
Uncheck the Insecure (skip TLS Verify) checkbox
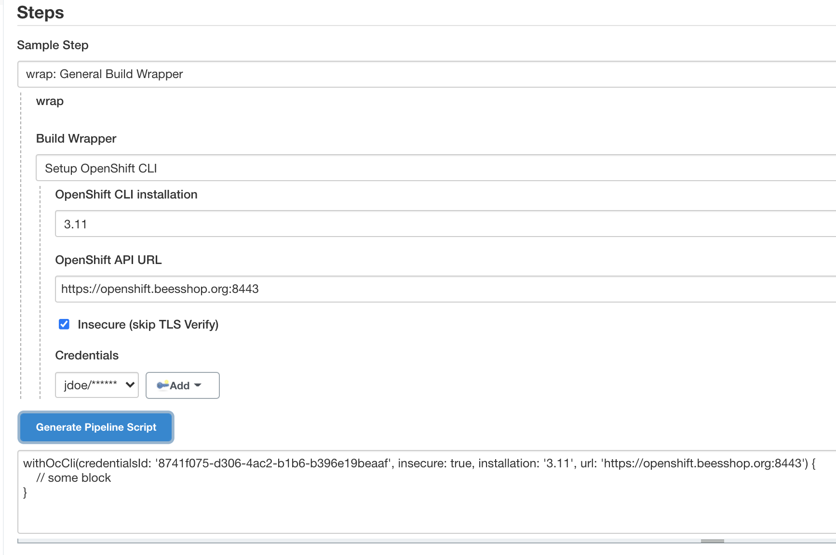[x=64, y=324]
